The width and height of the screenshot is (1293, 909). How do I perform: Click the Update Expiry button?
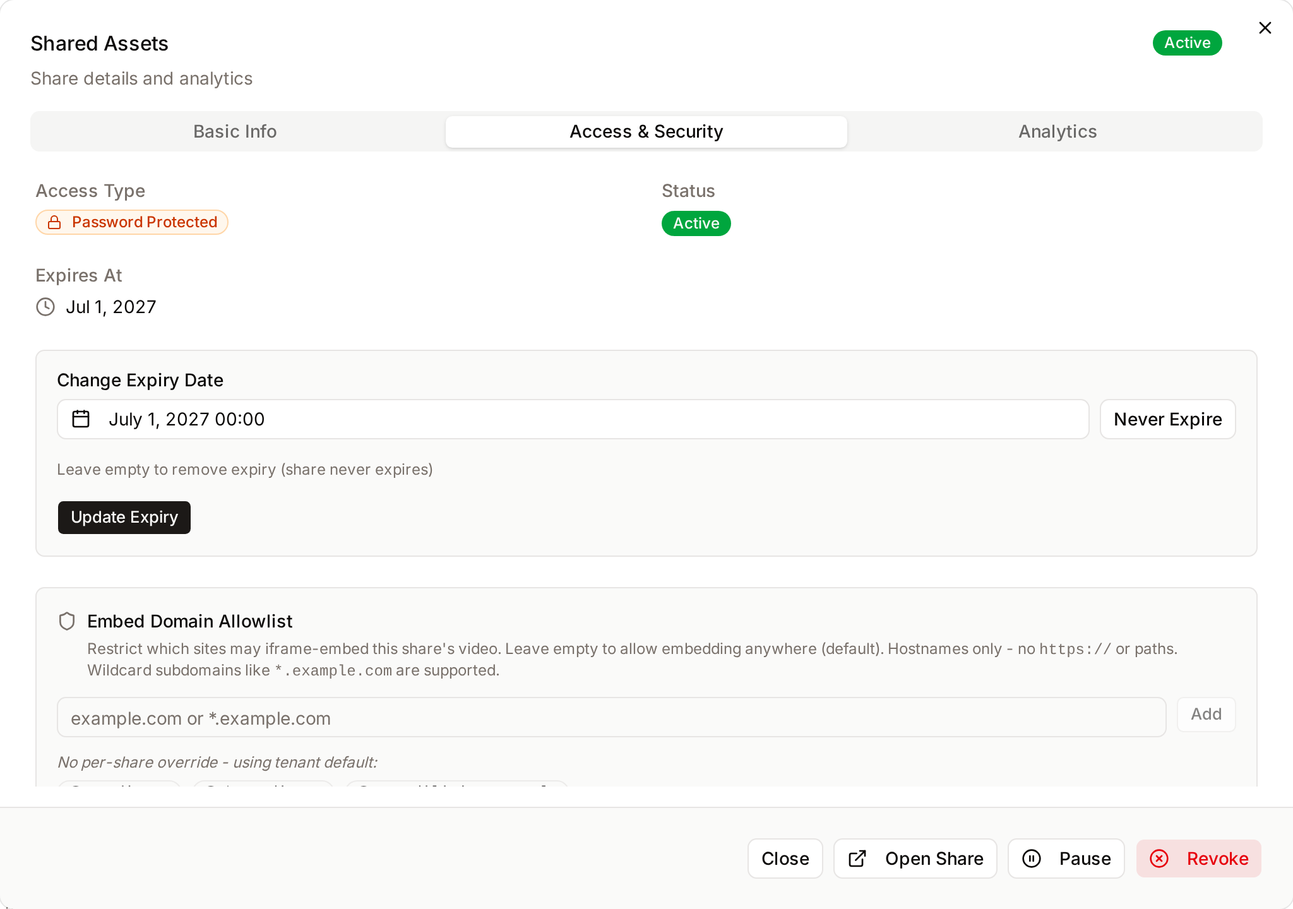point(124,518)
